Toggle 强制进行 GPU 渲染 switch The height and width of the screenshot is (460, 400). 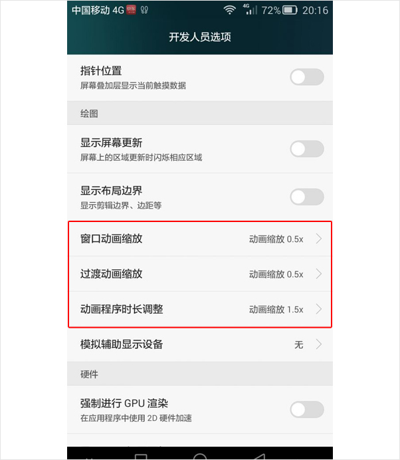[x=307, y=409]
